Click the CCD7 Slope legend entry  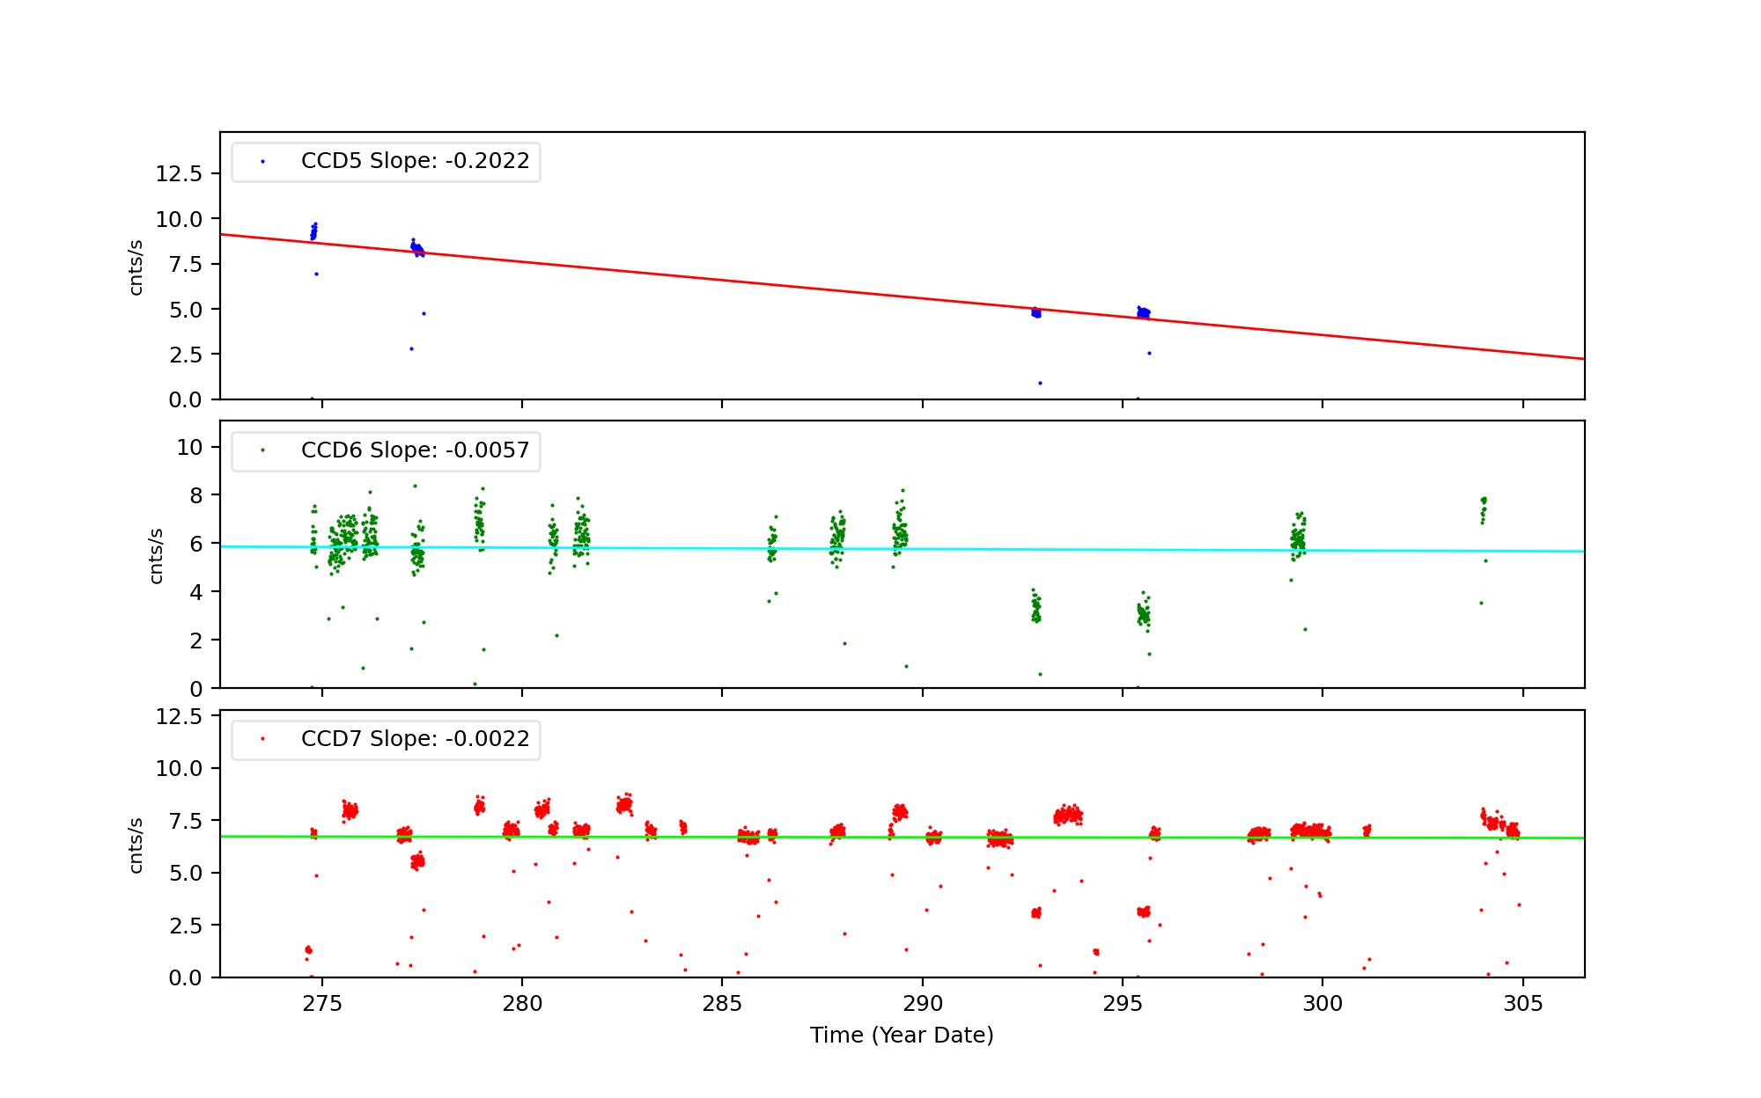click(415, 739)
